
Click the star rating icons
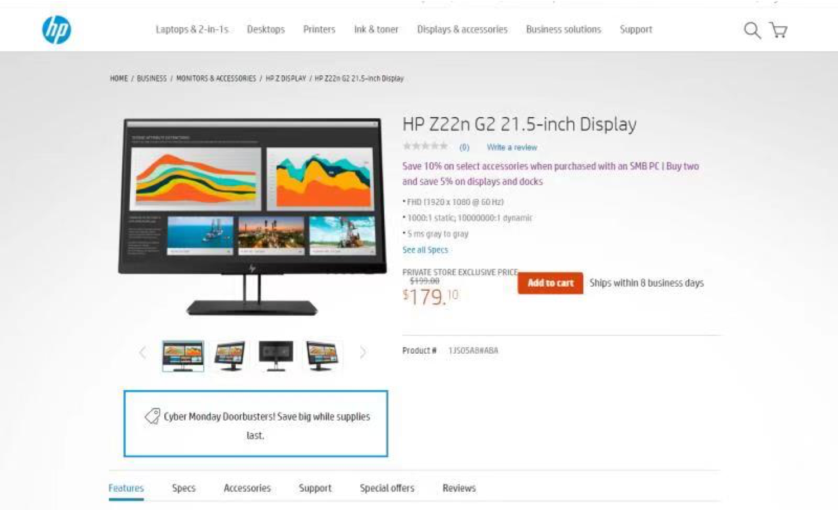[425, 147]
